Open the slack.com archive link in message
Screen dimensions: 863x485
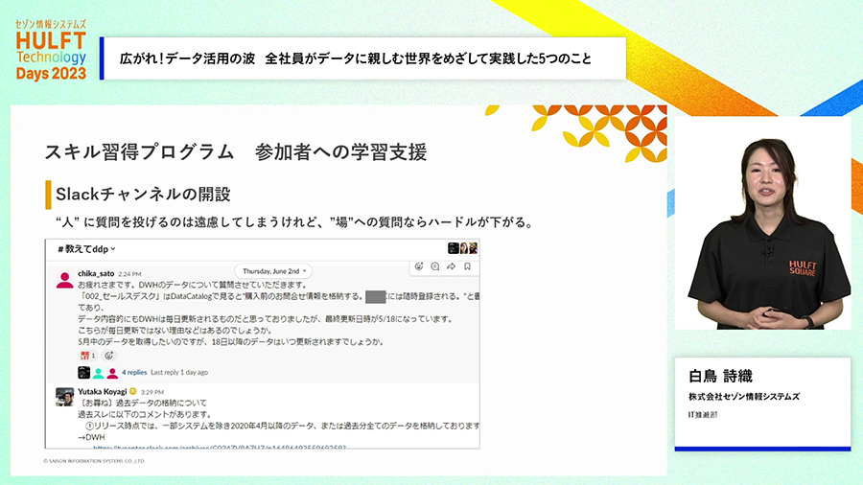[x=221, y=447]
